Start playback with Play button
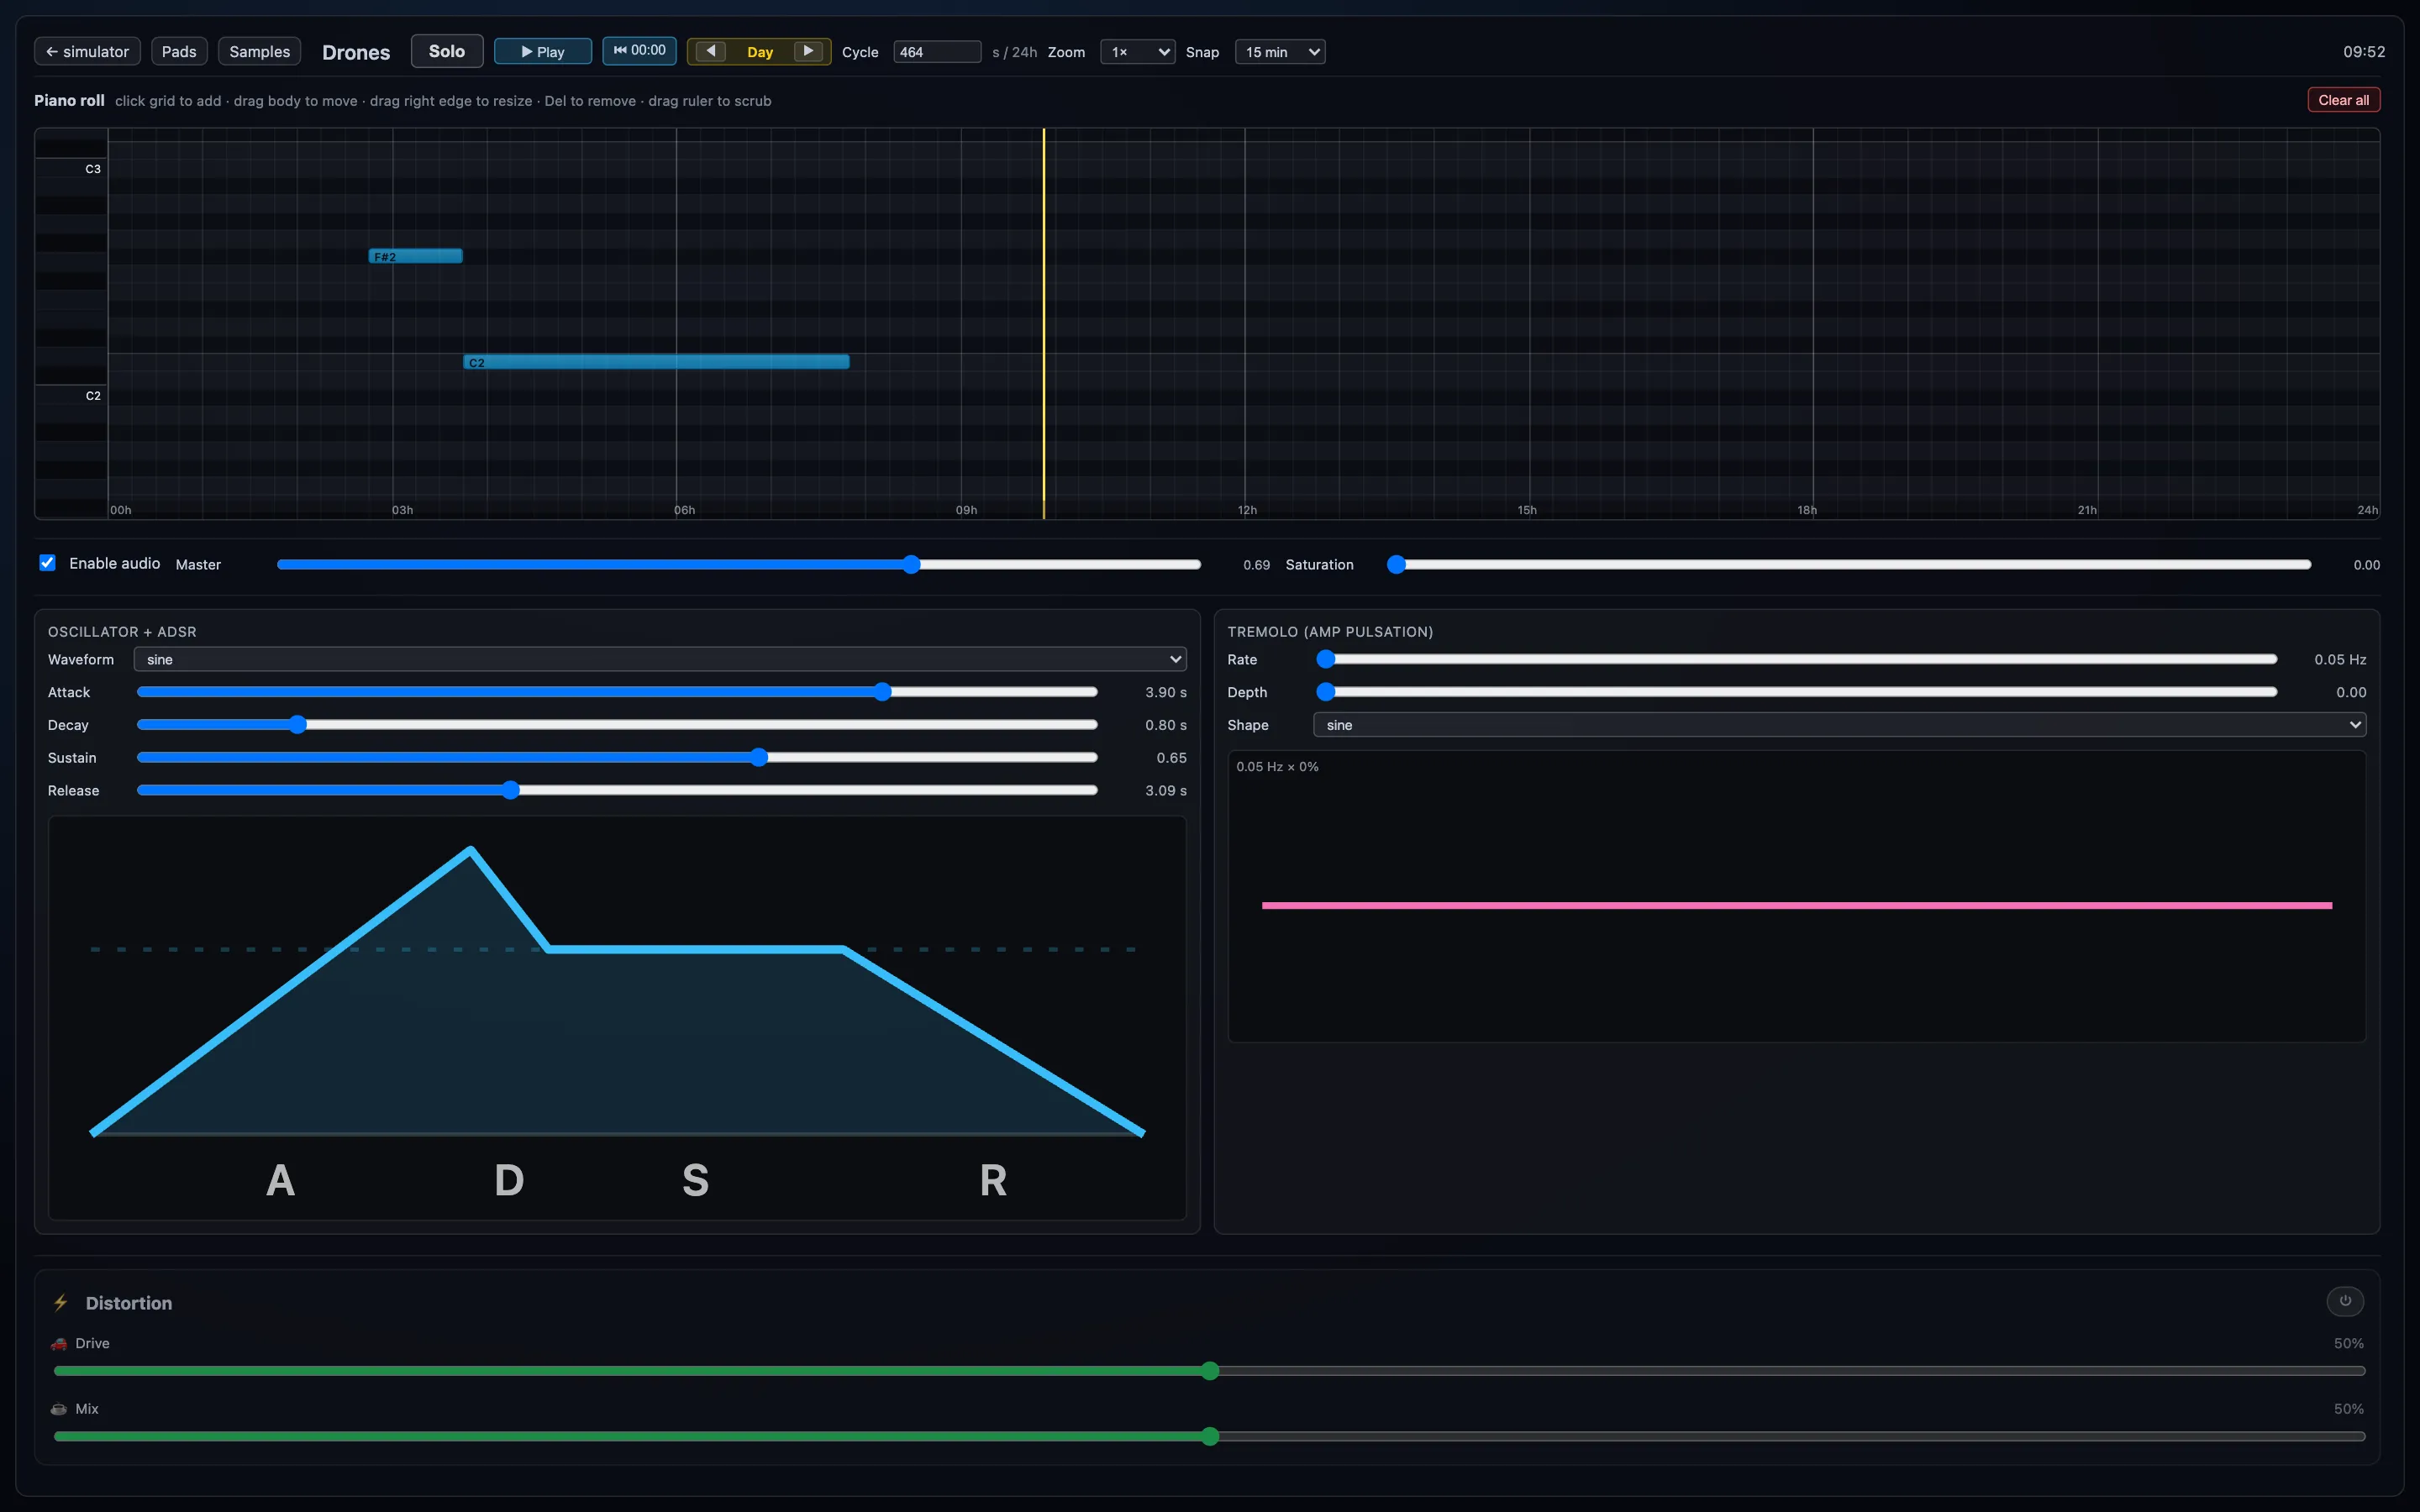 pyautogui.click(x=543, y=51)
